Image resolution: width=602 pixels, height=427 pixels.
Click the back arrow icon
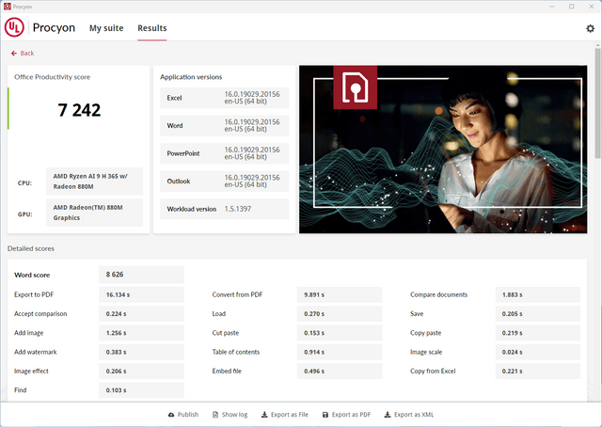pos(14,54)
